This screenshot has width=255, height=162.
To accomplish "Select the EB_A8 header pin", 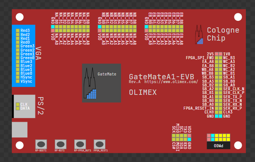I will 182,30.
